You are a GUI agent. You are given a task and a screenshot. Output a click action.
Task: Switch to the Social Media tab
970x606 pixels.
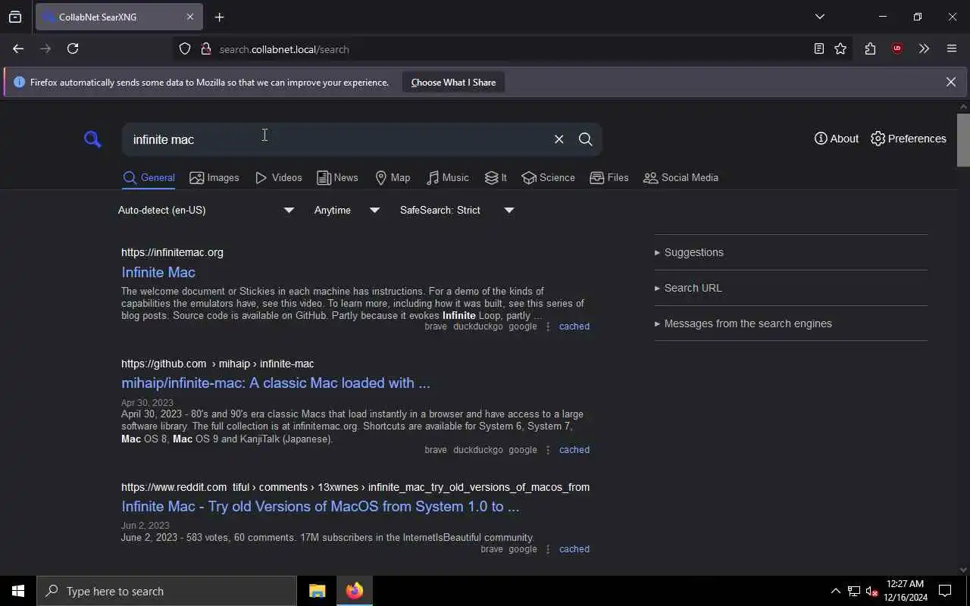pyautogui.click(x=681, y=178)
